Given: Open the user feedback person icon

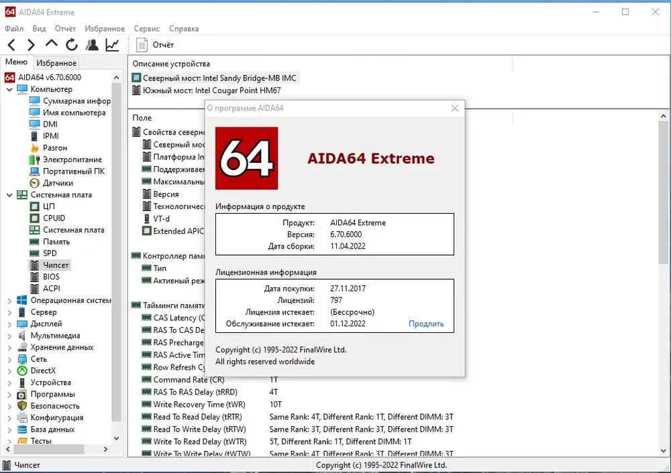Looking at the screenshot, I should [x=91, y=45].
